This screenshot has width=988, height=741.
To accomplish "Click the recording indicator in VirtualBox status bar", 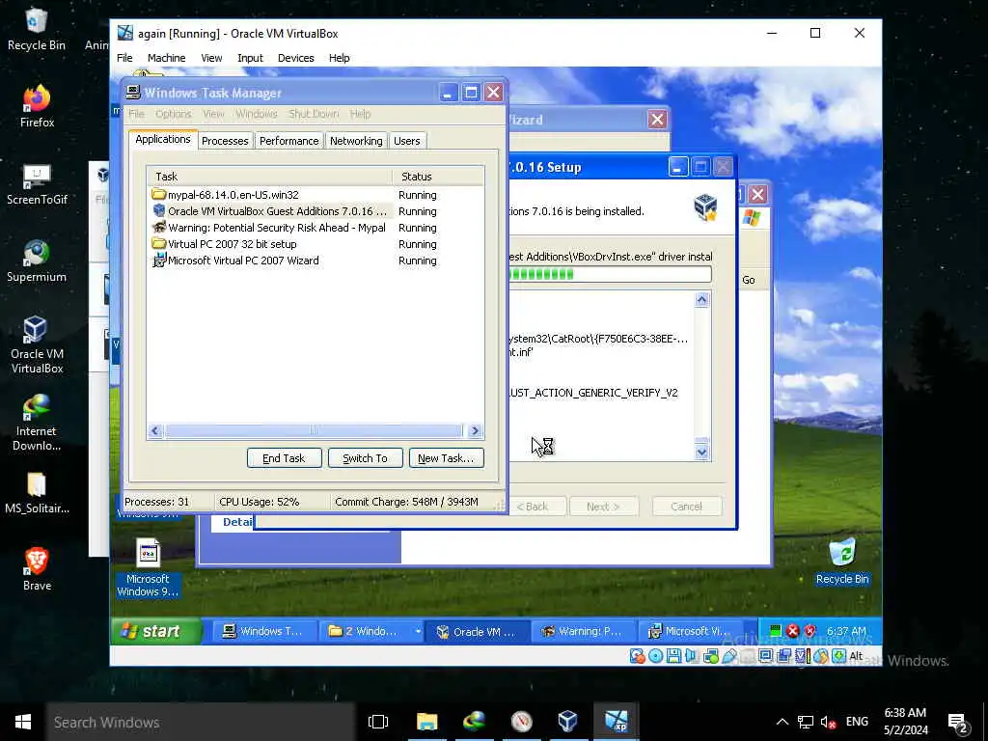I will pyautogui.click(x=783, y=656).
